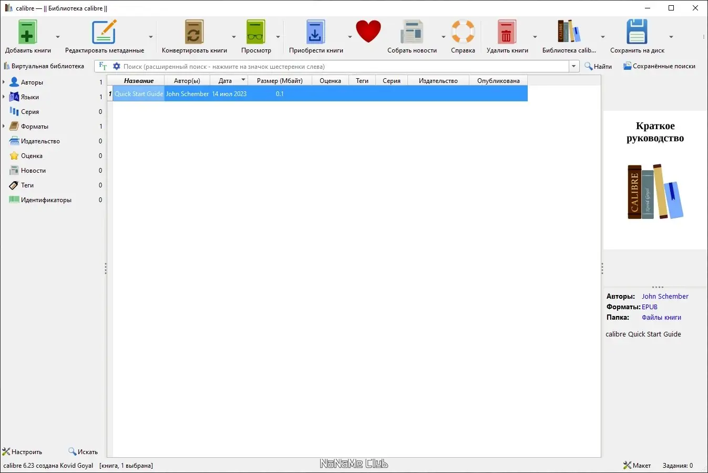Viewport: 708px width, 473px height.
Task: Click the EPUB format link
Action: (x=650, y=307)
